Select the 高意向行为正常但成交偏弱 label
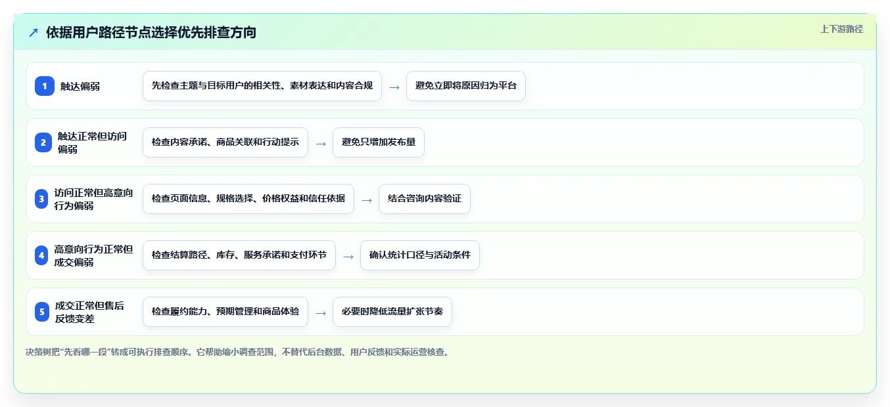890x407 pixels. tap(94, 255)
